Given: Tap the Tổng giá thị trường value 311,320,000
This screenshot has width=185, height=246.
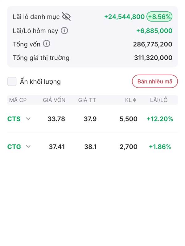Looking at the screenshot, I should click(153, 58).
